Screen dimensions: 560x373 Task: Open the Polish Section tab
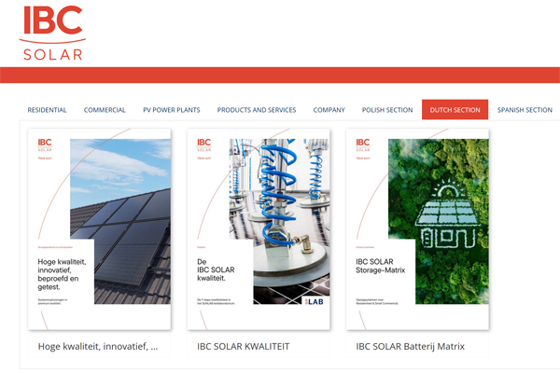pos(387,110)
